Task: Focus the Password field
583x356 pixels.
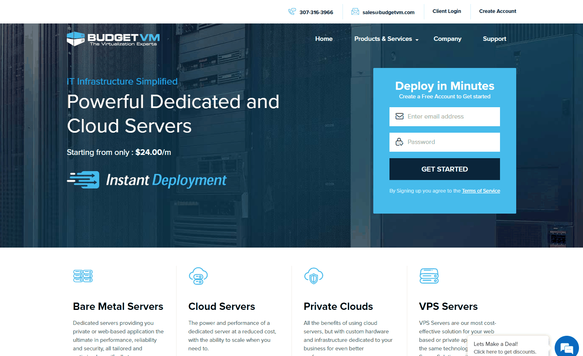Action: (x=445, y=142)
